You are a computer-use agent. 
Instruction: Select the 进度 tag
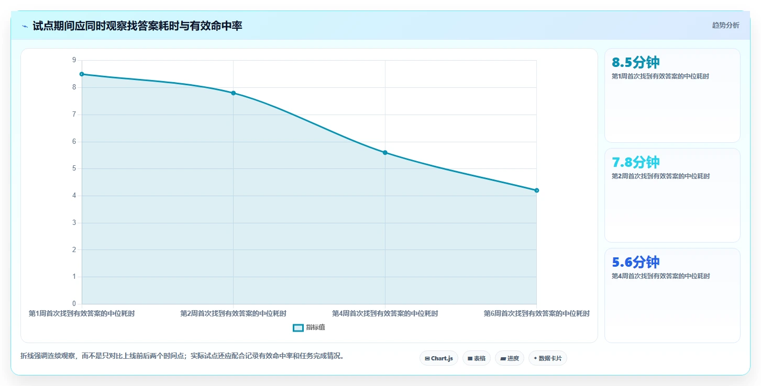click(509, 358)
